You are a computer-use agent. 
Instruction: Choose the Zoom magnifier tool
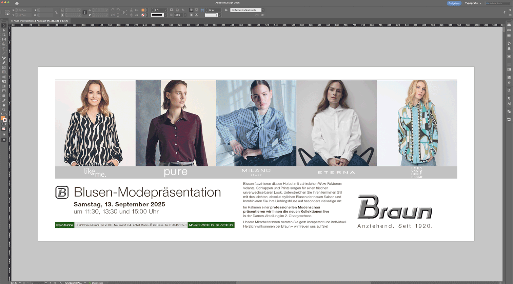pyautogui.click(x=4, y=110)
